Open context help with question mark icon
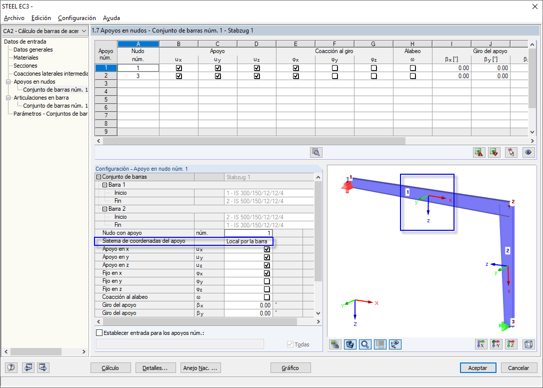This screenshot has width=543, height=388. point(10,367)
